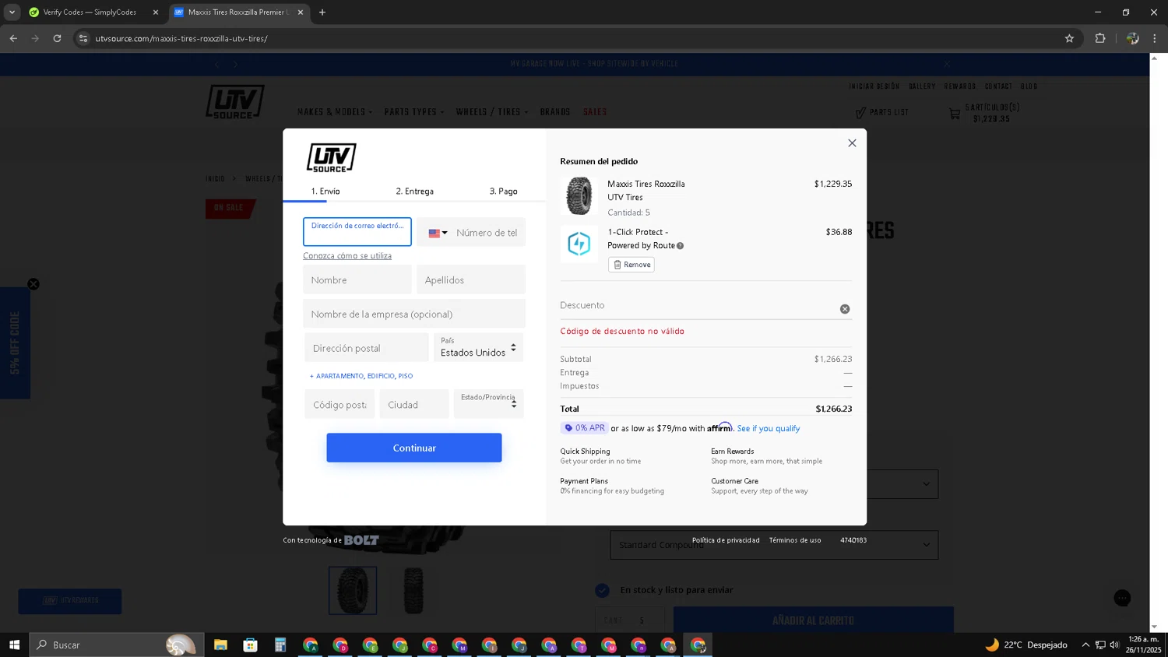Image resolution: width=1168 pixels, height=657 pixels.
Task: Show next banner announcement arrow
Action: [x=235, y=64]
